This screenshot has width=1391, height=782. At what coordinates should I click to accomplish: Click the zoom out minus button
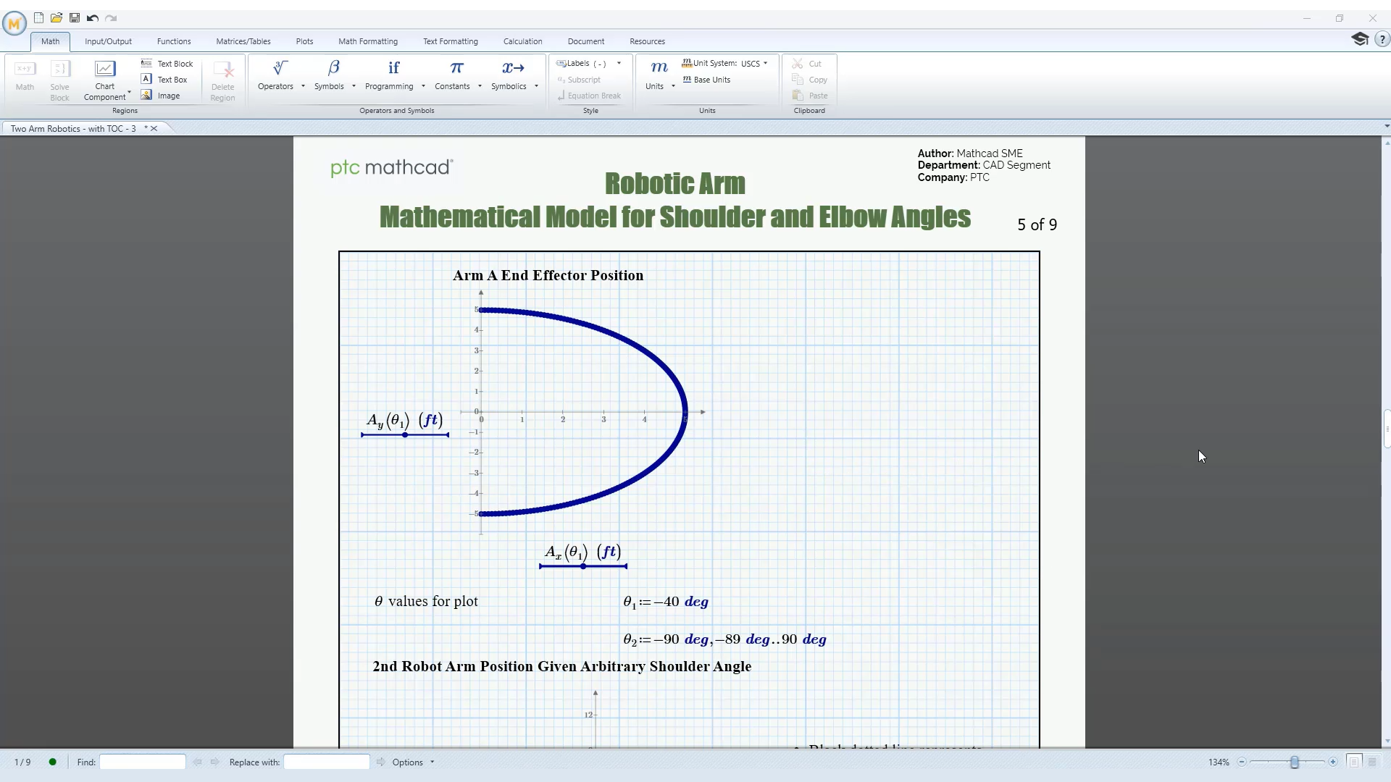(1242, 762)
